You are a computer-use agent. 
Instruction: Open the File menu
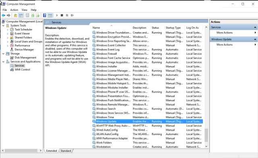(5, 10)
